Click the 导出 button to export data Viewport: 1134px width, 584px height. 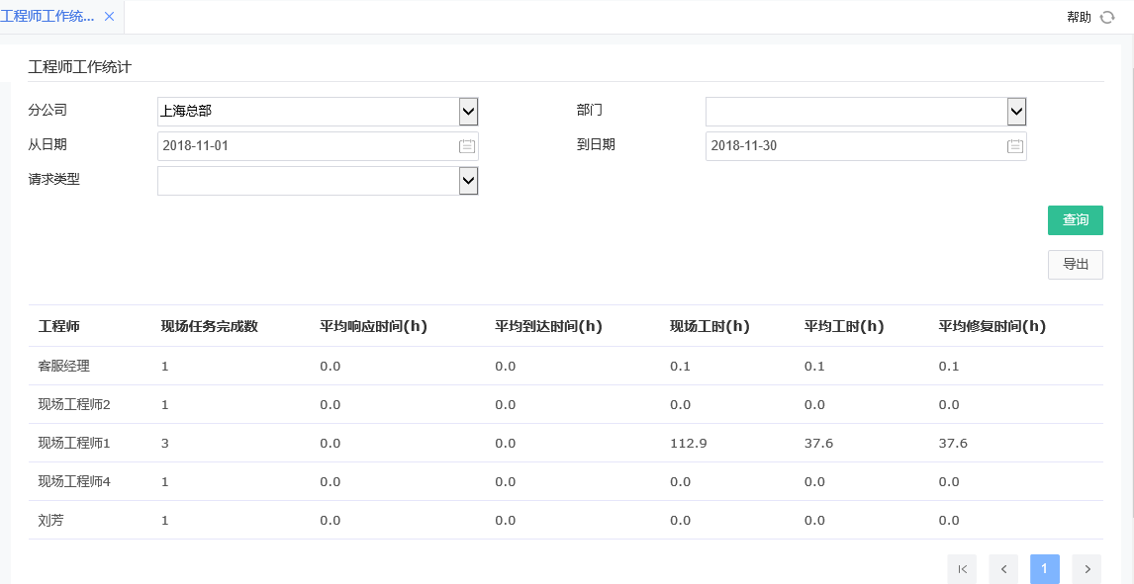[1075, 264]
